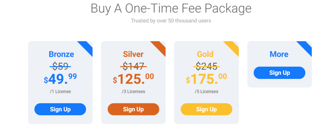The height and width of the screenshot is (134, 326).
Task: Click the orange corner ribbon on Silver card
Action: click(160, 47)
